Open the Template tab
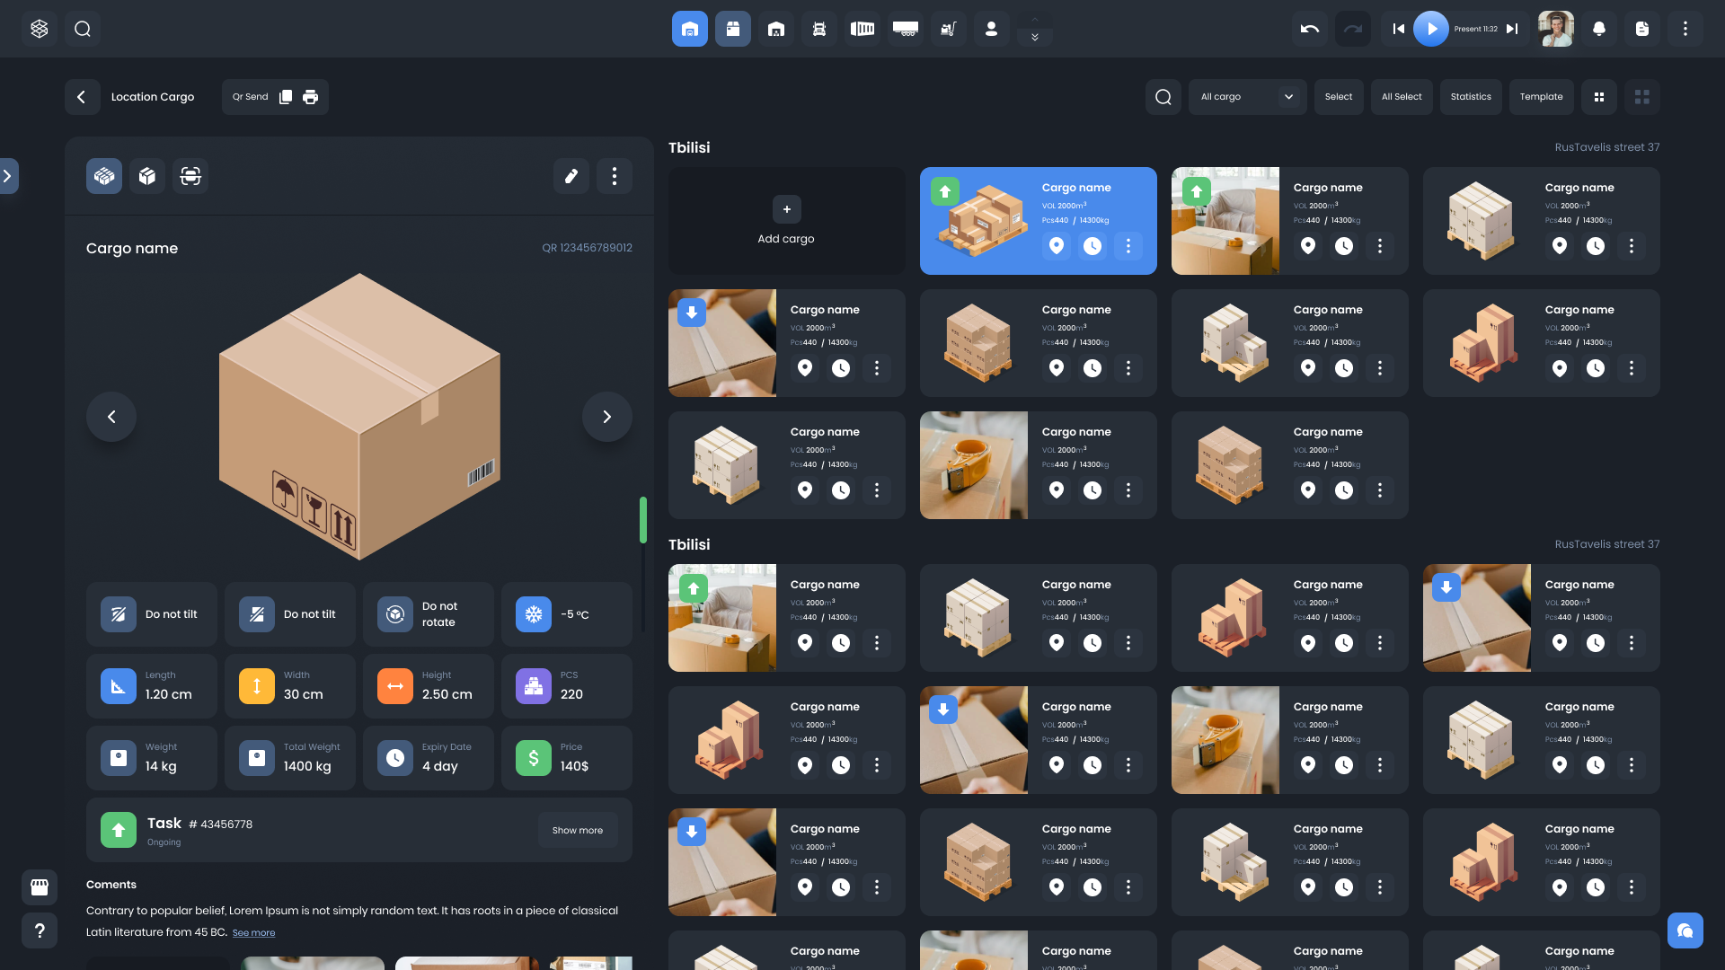This screenshot has height=970, width=1725. point(1541,97)
